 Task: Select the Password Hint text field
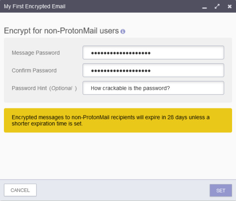[153, 88]
